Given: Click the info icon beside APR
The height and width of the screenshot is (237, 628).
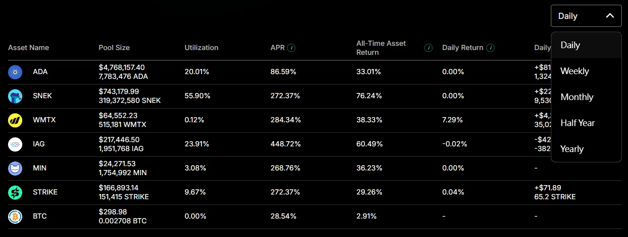Looking at the screenshot, I should tap(292, 48).
